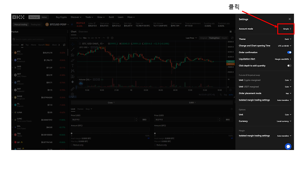
Task: Open the Grow menu
Action: click(x=101, y=17)
